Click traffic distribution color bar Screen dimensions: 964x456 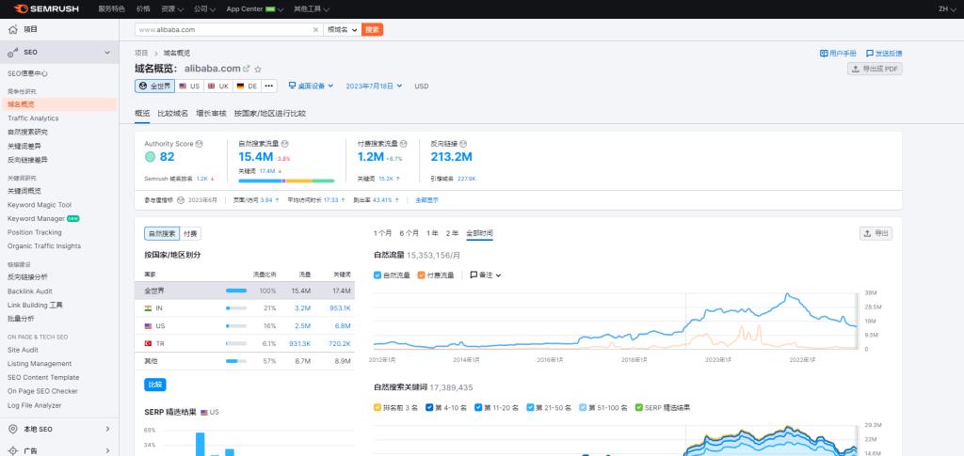pos(286,181)
